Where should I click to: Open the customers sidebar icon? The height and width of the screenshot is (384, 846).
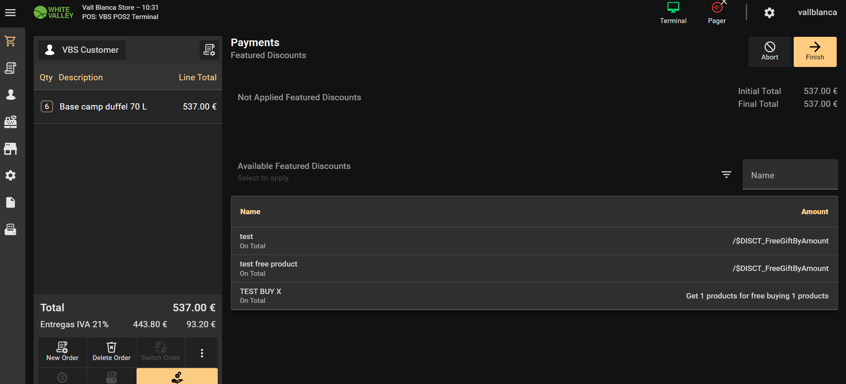10,94
